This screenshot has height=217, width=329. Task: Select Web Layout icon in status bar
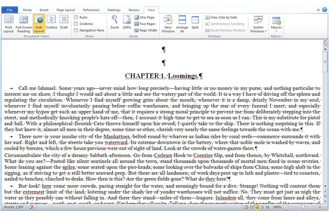coord(257,207)
